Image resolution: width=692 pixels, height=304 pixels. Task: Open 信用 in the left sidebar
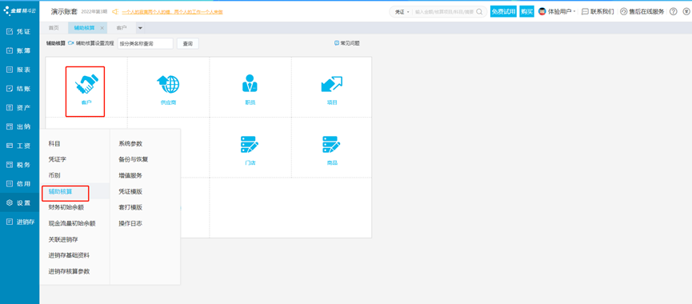point(19,183)
